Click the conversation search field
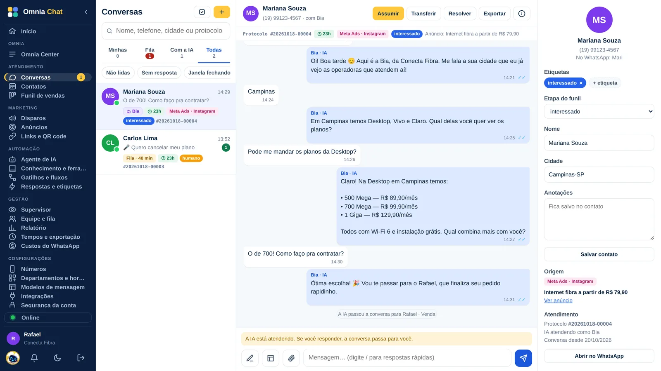661x371 pixels. 166,31
